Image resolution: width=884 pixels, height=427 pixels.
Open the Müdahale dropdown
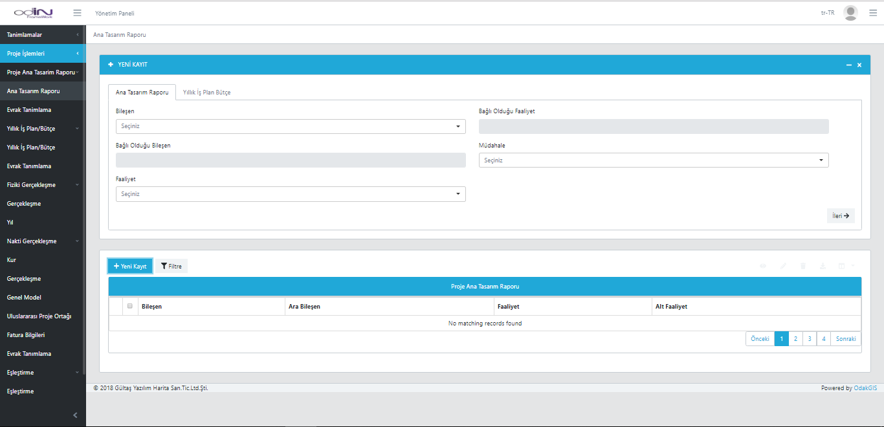point(654,160)
